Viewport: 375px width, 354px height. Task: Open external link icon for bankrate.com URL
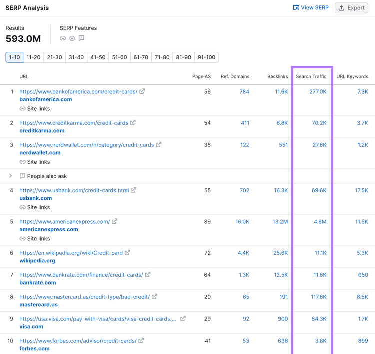click(x=148, y=275)
